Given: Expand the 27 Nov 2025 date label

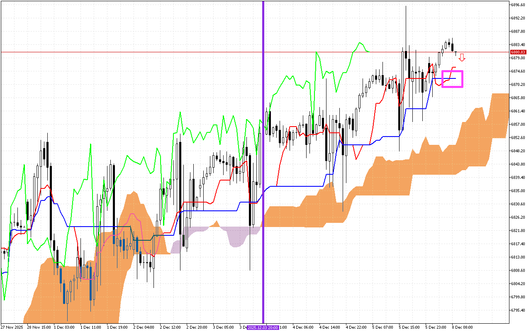Looking at the screenshot, I should pos(12,327).
